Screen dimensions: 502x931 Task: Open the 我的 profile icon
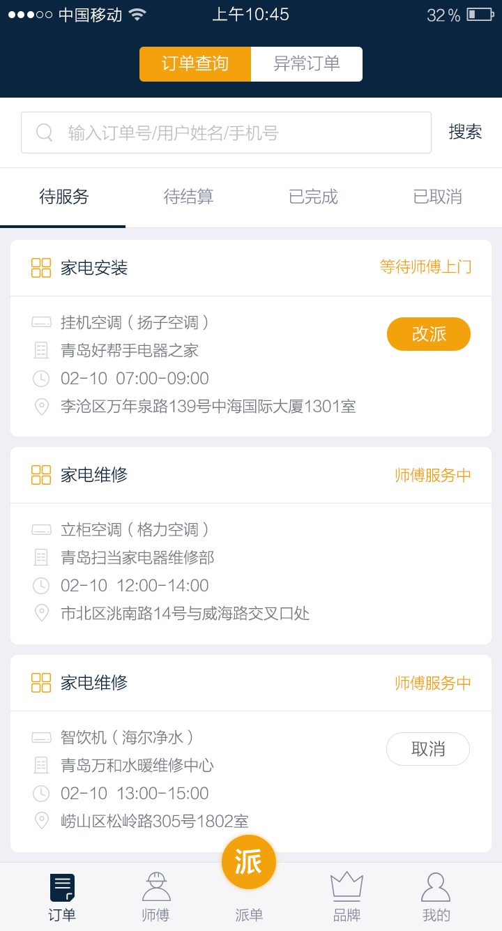click(x=436, y=887)
